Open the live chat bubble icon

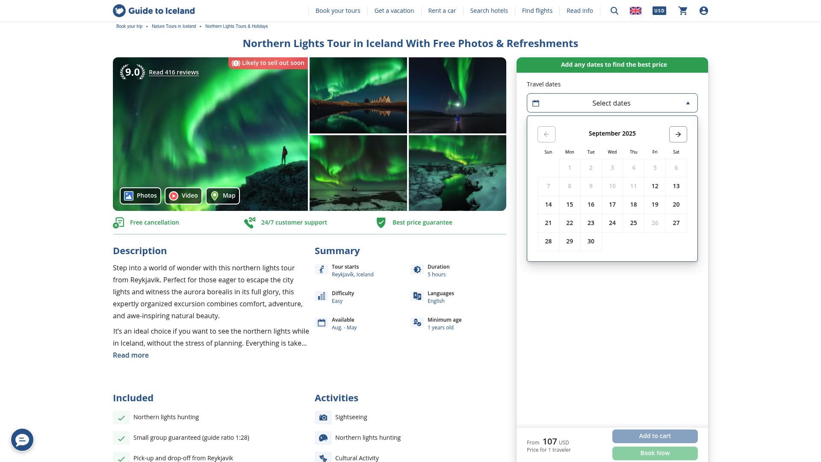point(22,440)
